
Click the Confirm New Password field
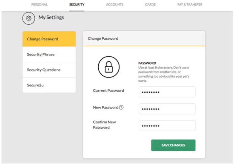(167, 126)
